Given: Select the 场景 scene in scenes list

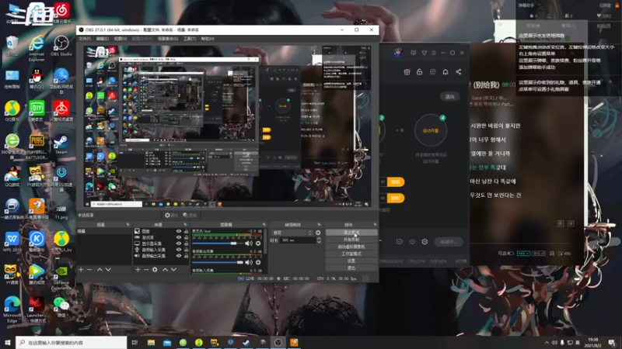Looking at the screenshot, I should coord(104,231).
